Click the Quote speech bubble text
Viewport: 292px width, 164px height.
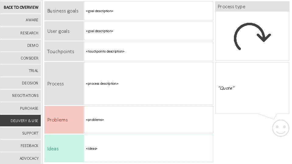pyautogui.click(x=227, y=88)
